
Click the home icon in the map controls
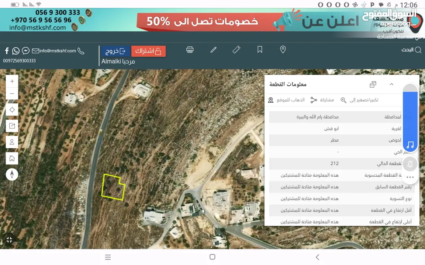tap(12, 158)
